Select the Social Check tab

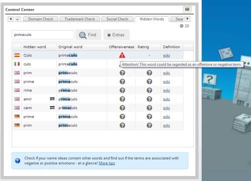[117, 19]
